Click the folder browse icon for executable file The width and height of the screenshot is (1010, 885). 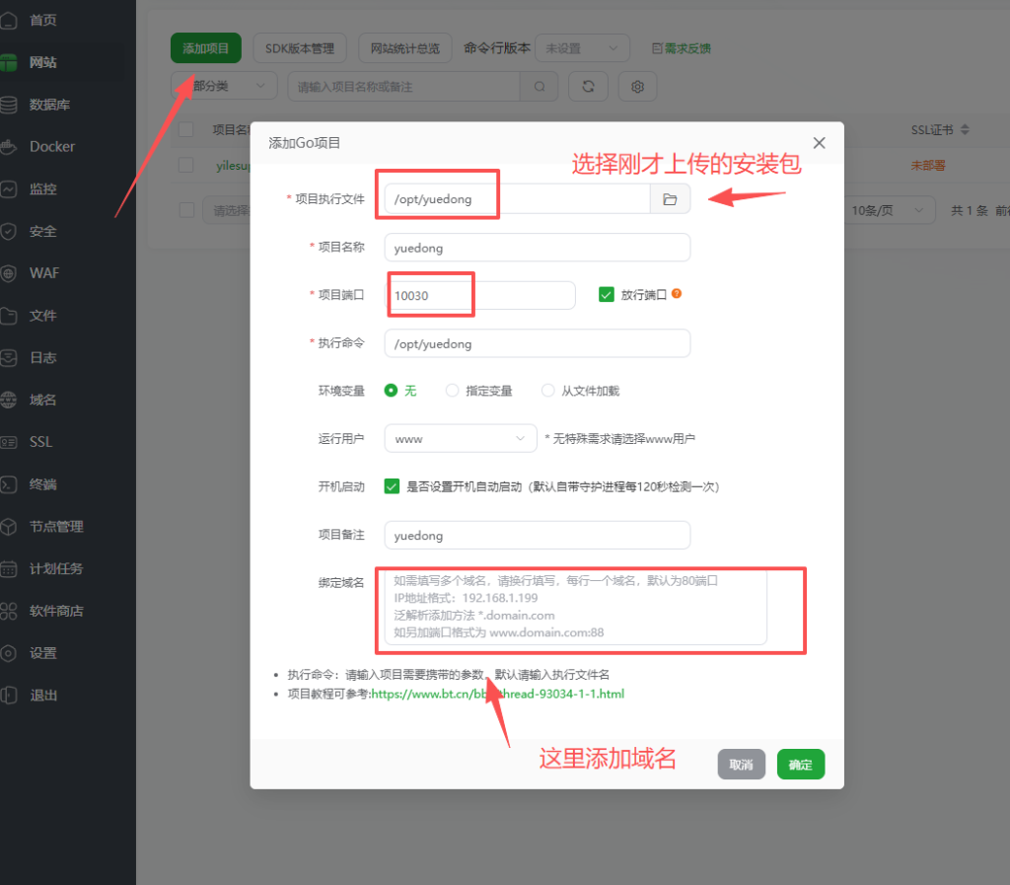tap(670, 199)
